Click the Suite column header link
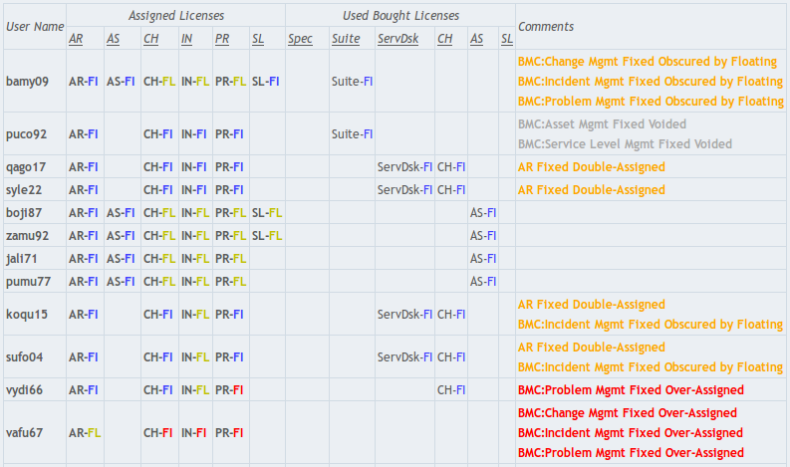The width and height of the screenshot is (790, 467). coord(345,39)
